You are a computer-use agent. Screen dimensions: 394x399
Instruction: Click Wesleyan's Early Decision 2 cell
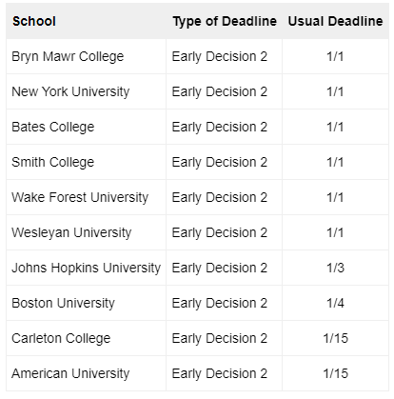224,232
